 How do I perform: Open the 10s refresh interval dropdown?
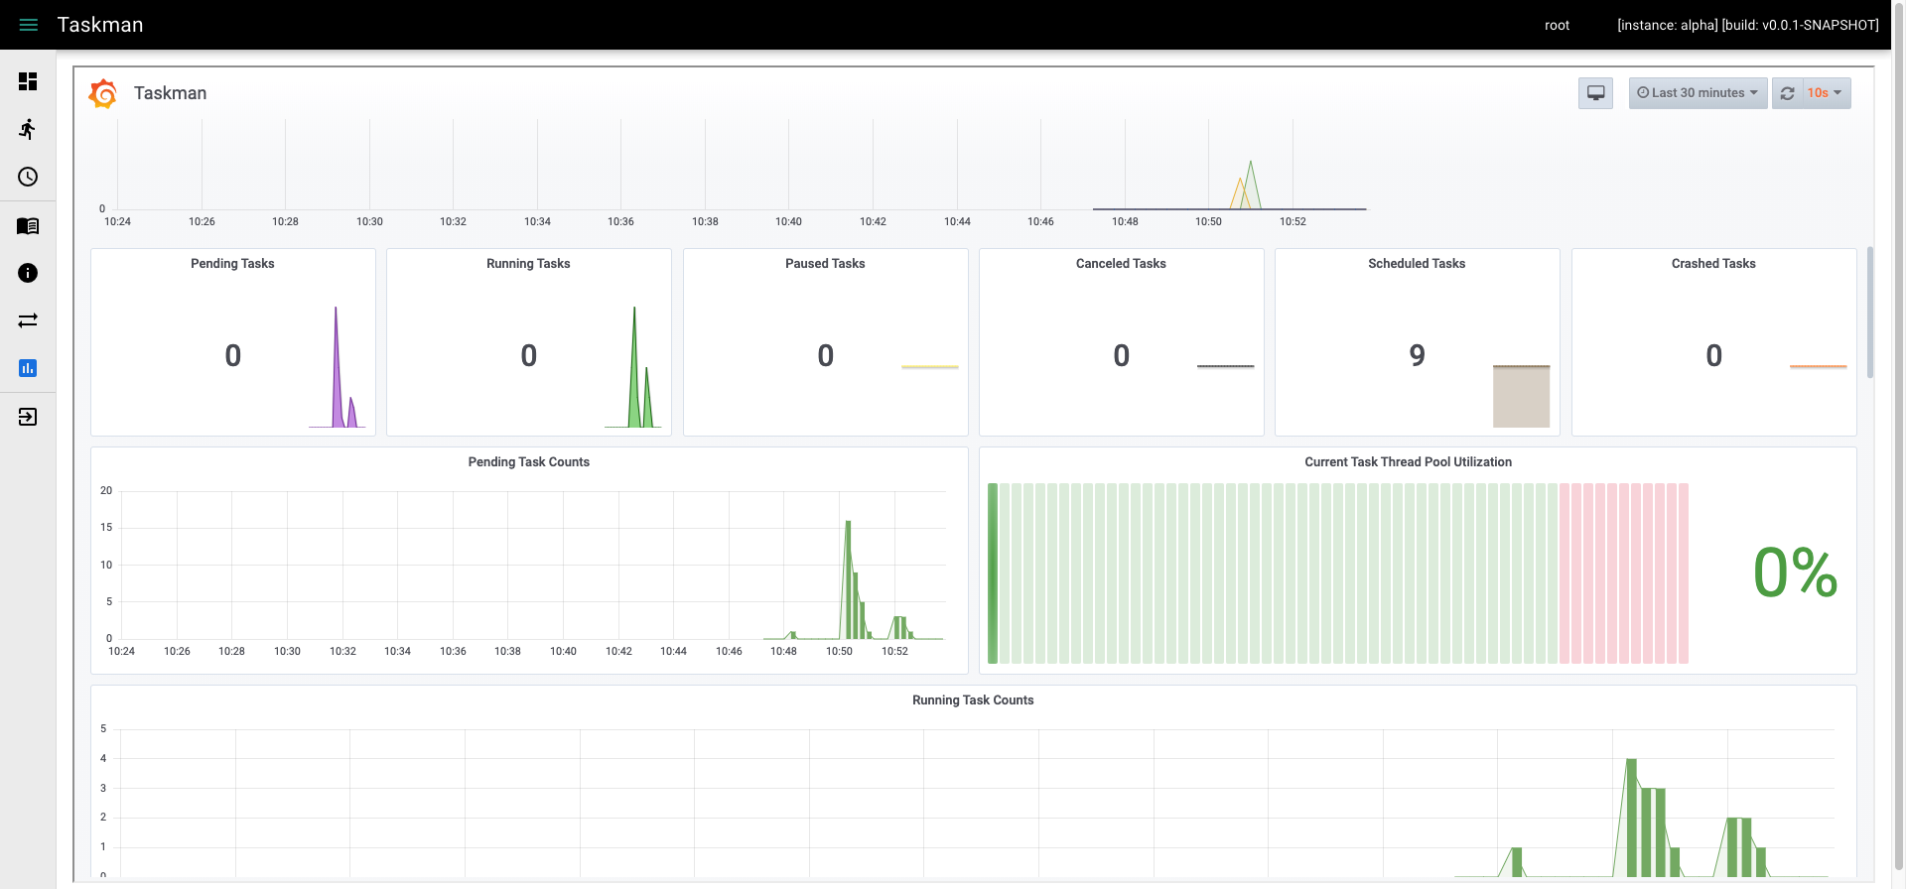(1826, 93)
